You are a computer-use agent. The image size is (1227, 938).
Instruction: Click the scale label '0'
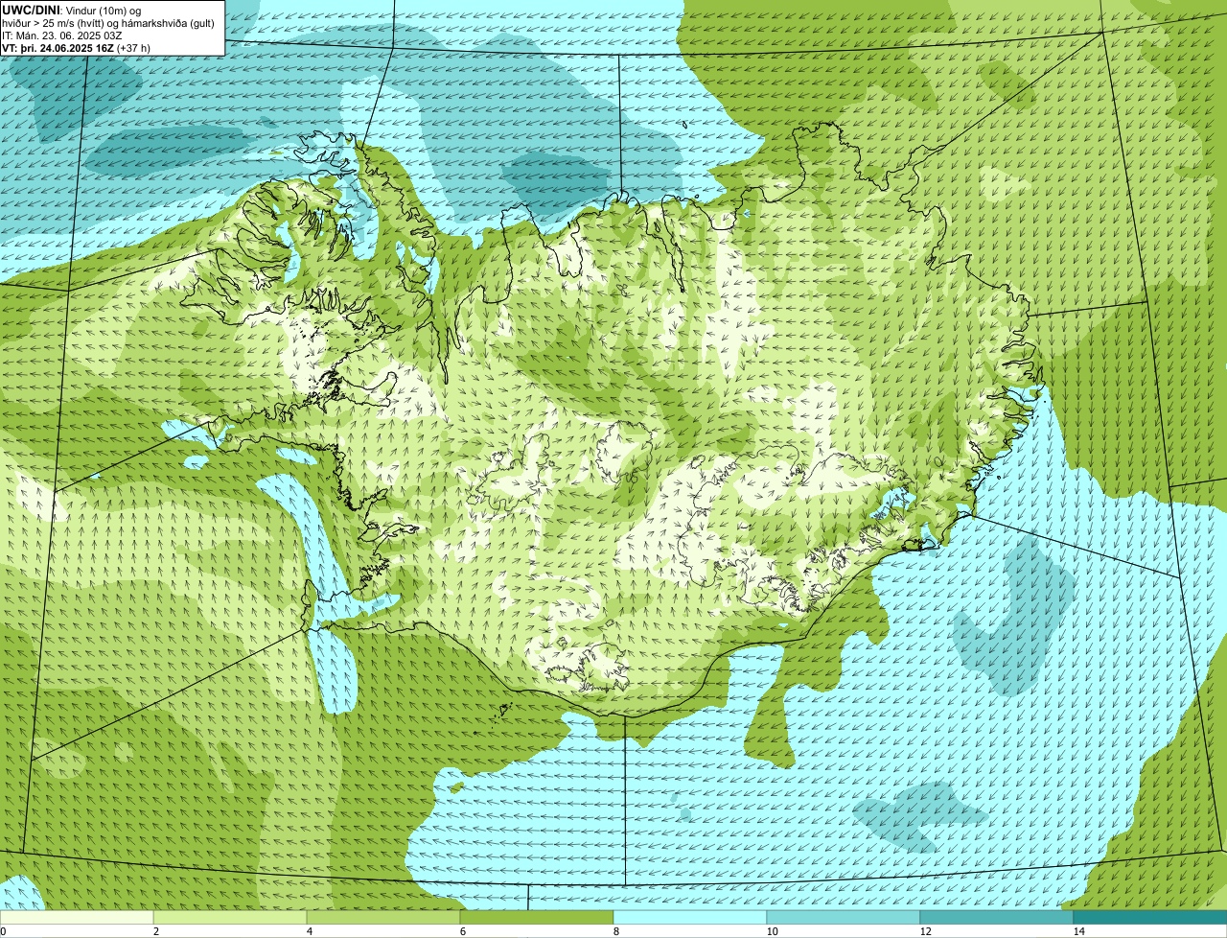(x=3, y=931)
